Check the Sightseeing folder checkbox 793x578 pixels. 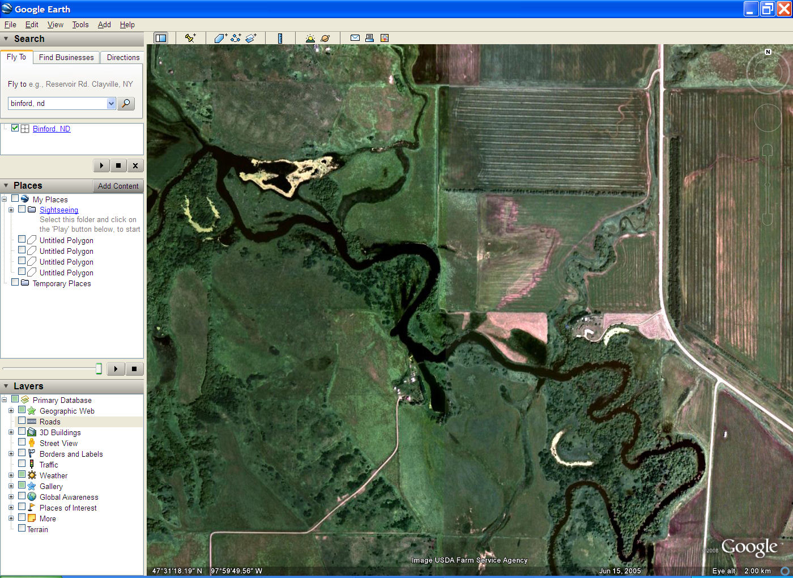coord(22,209)
